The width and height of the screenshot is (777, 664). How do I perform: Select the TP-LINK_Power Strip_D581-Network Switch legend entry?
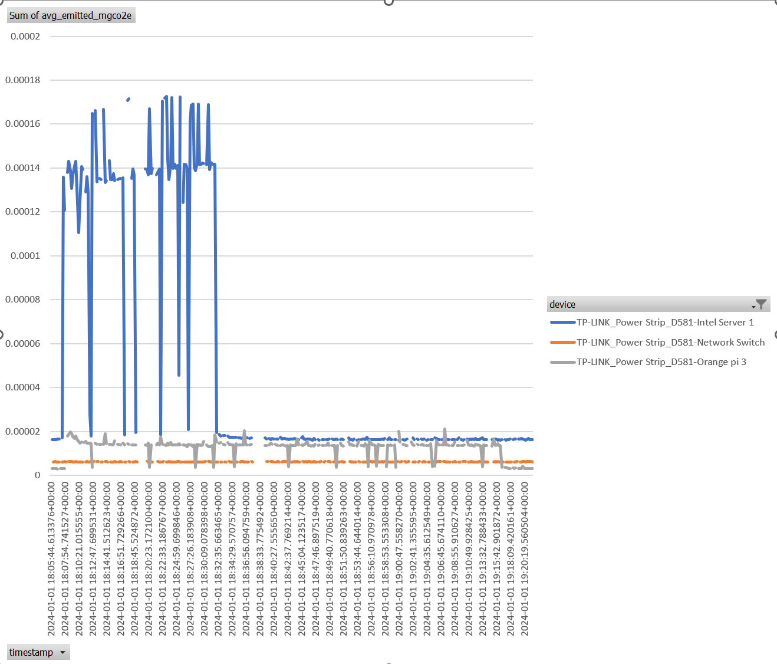tap(670, 342)
